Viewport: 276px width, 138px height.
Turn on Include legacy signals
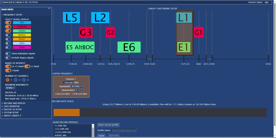click(x=8, y=58)
